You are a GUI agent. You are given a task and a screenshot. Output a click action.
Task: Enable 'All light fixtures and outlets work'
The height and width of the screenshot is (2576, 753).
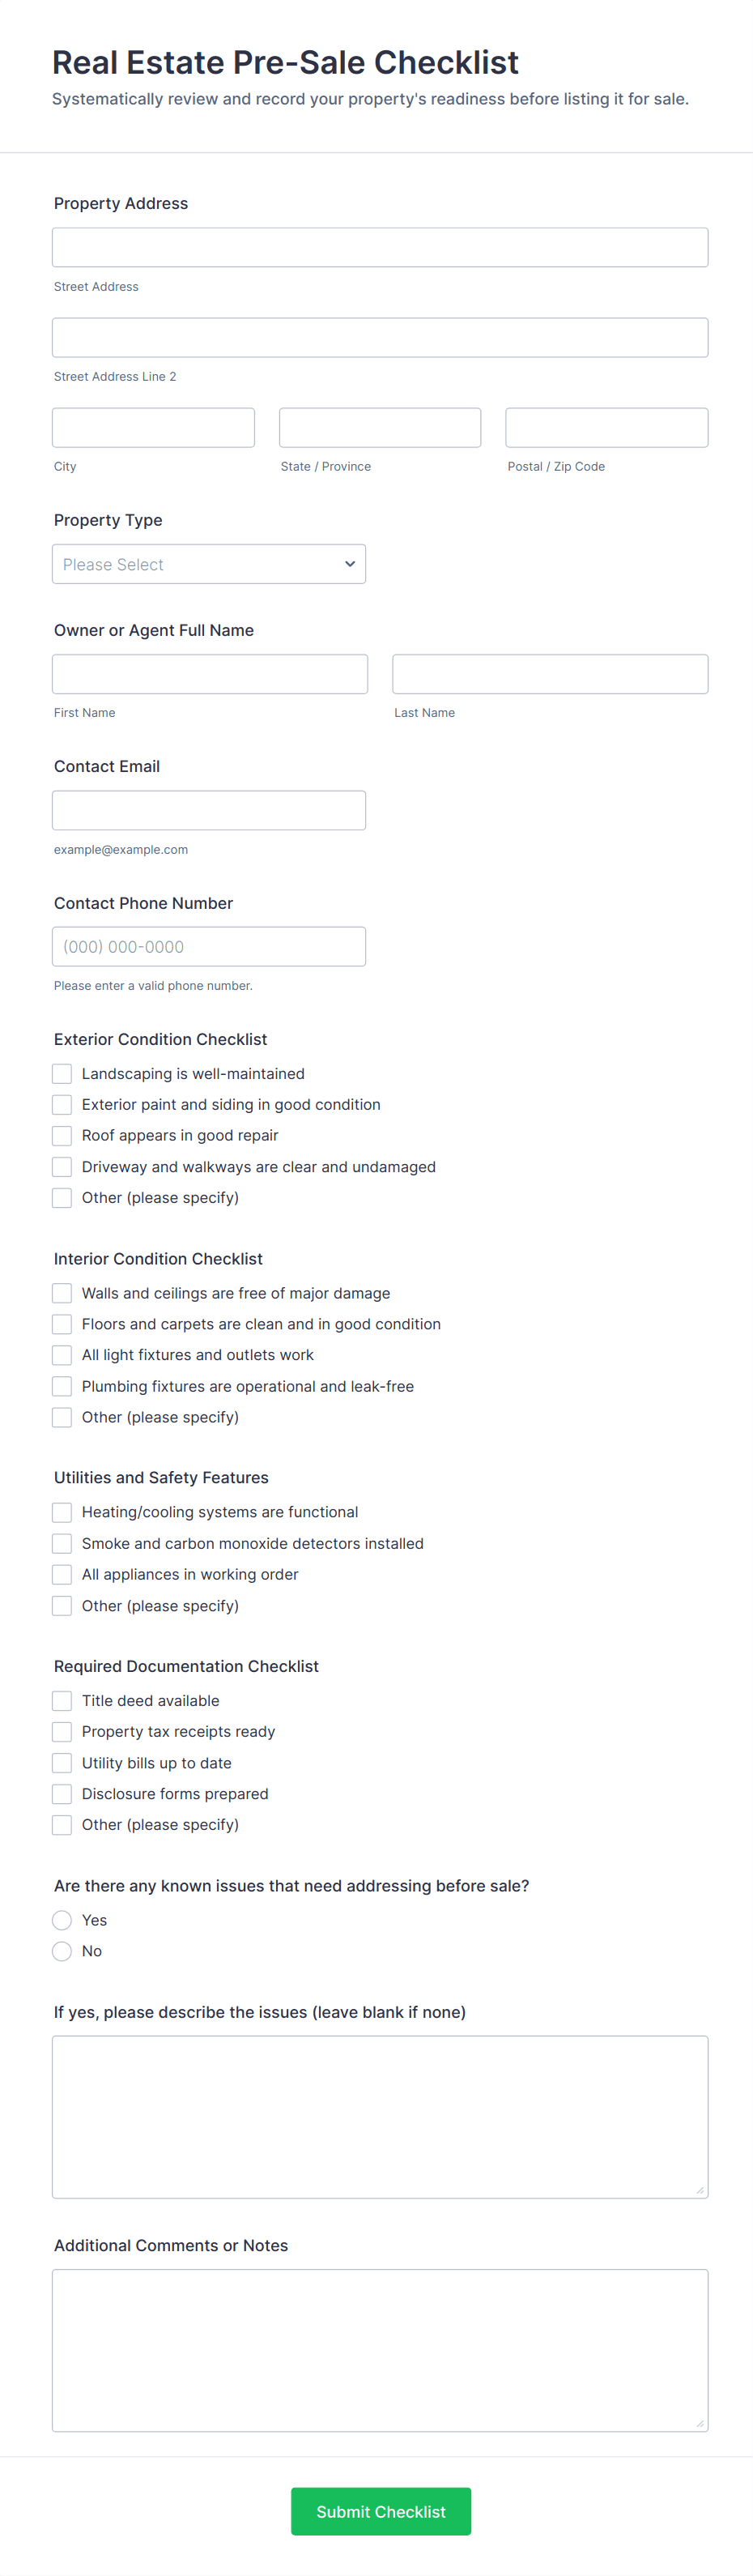[x=62, y=1355]
